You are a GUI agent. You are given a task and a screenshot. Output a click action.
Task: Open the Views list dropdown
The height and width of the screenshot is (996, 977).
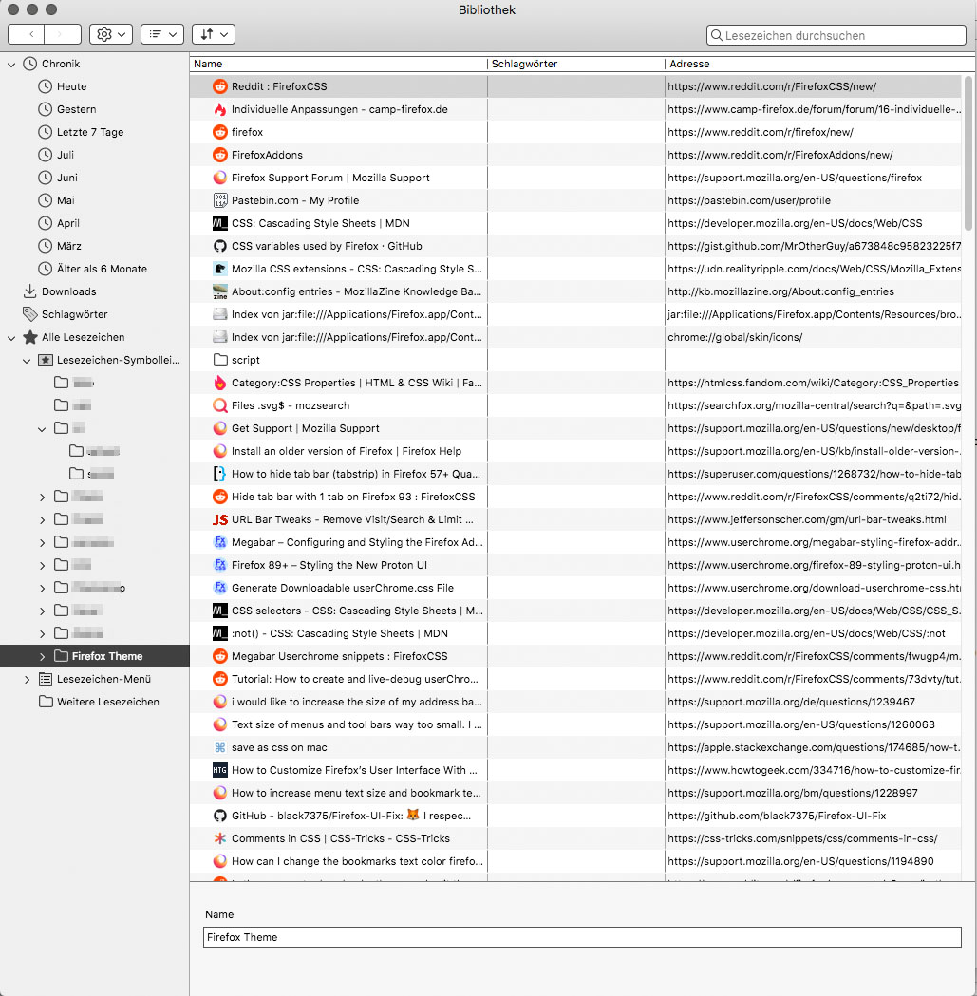click(162, 34)
